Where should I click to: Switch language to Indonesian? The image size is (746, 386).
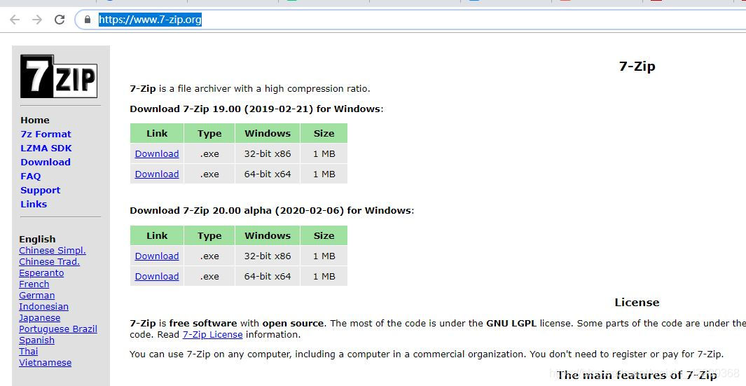coord(43,307)
